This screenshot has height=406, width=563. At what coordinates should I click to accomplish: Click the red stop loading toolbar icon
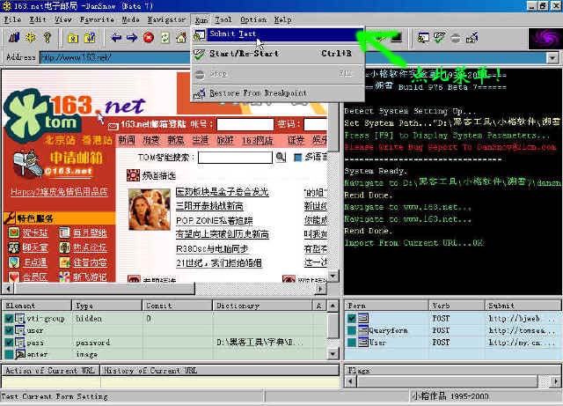(x=149, y=37)
